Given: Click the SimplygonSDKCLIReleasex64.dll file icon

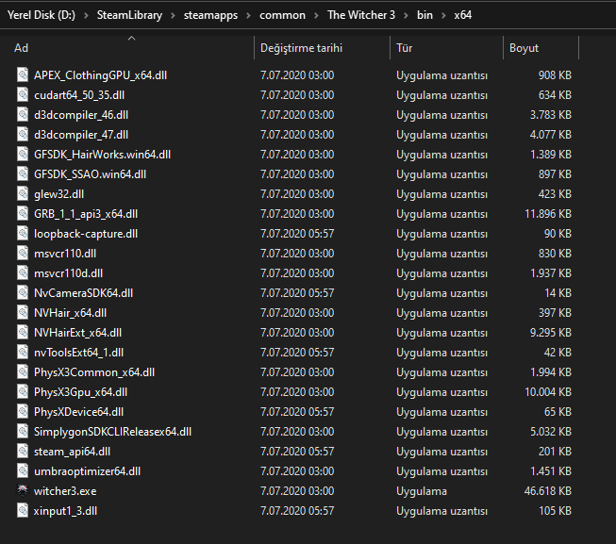Looking at the screenshot, I should tap(23, 431).
